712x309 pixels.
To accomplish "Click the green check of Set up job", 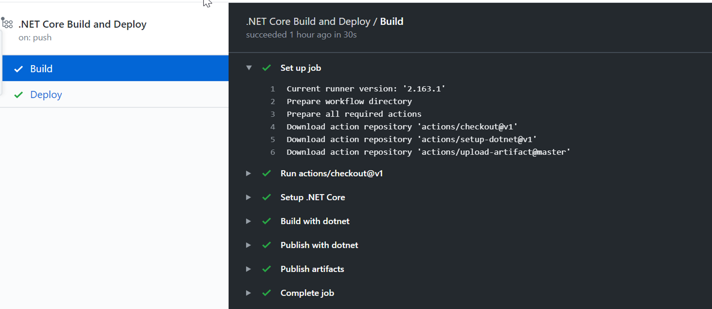I will (267, 68).
